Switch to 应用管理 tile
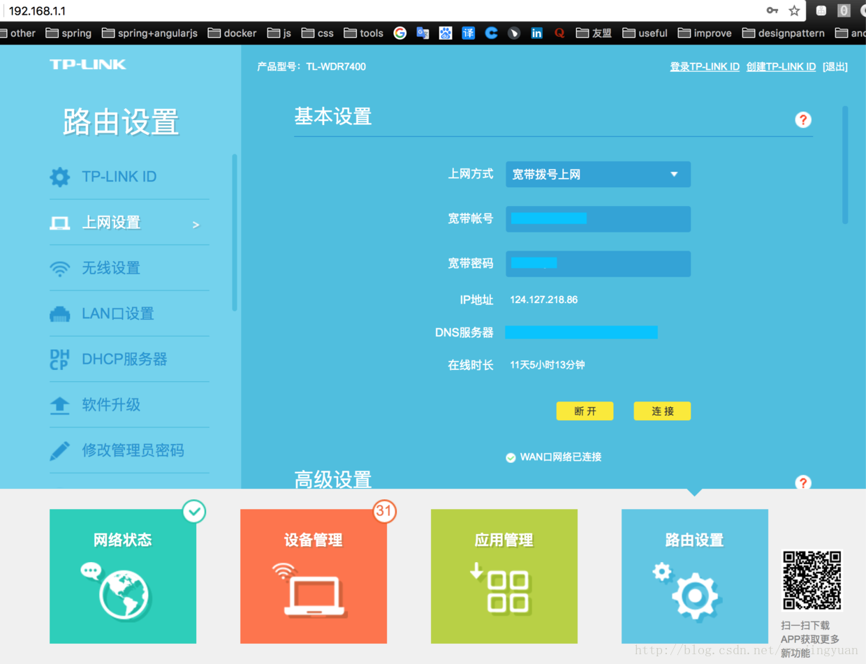This screenshot has height=664, width=866. [504, 576]
